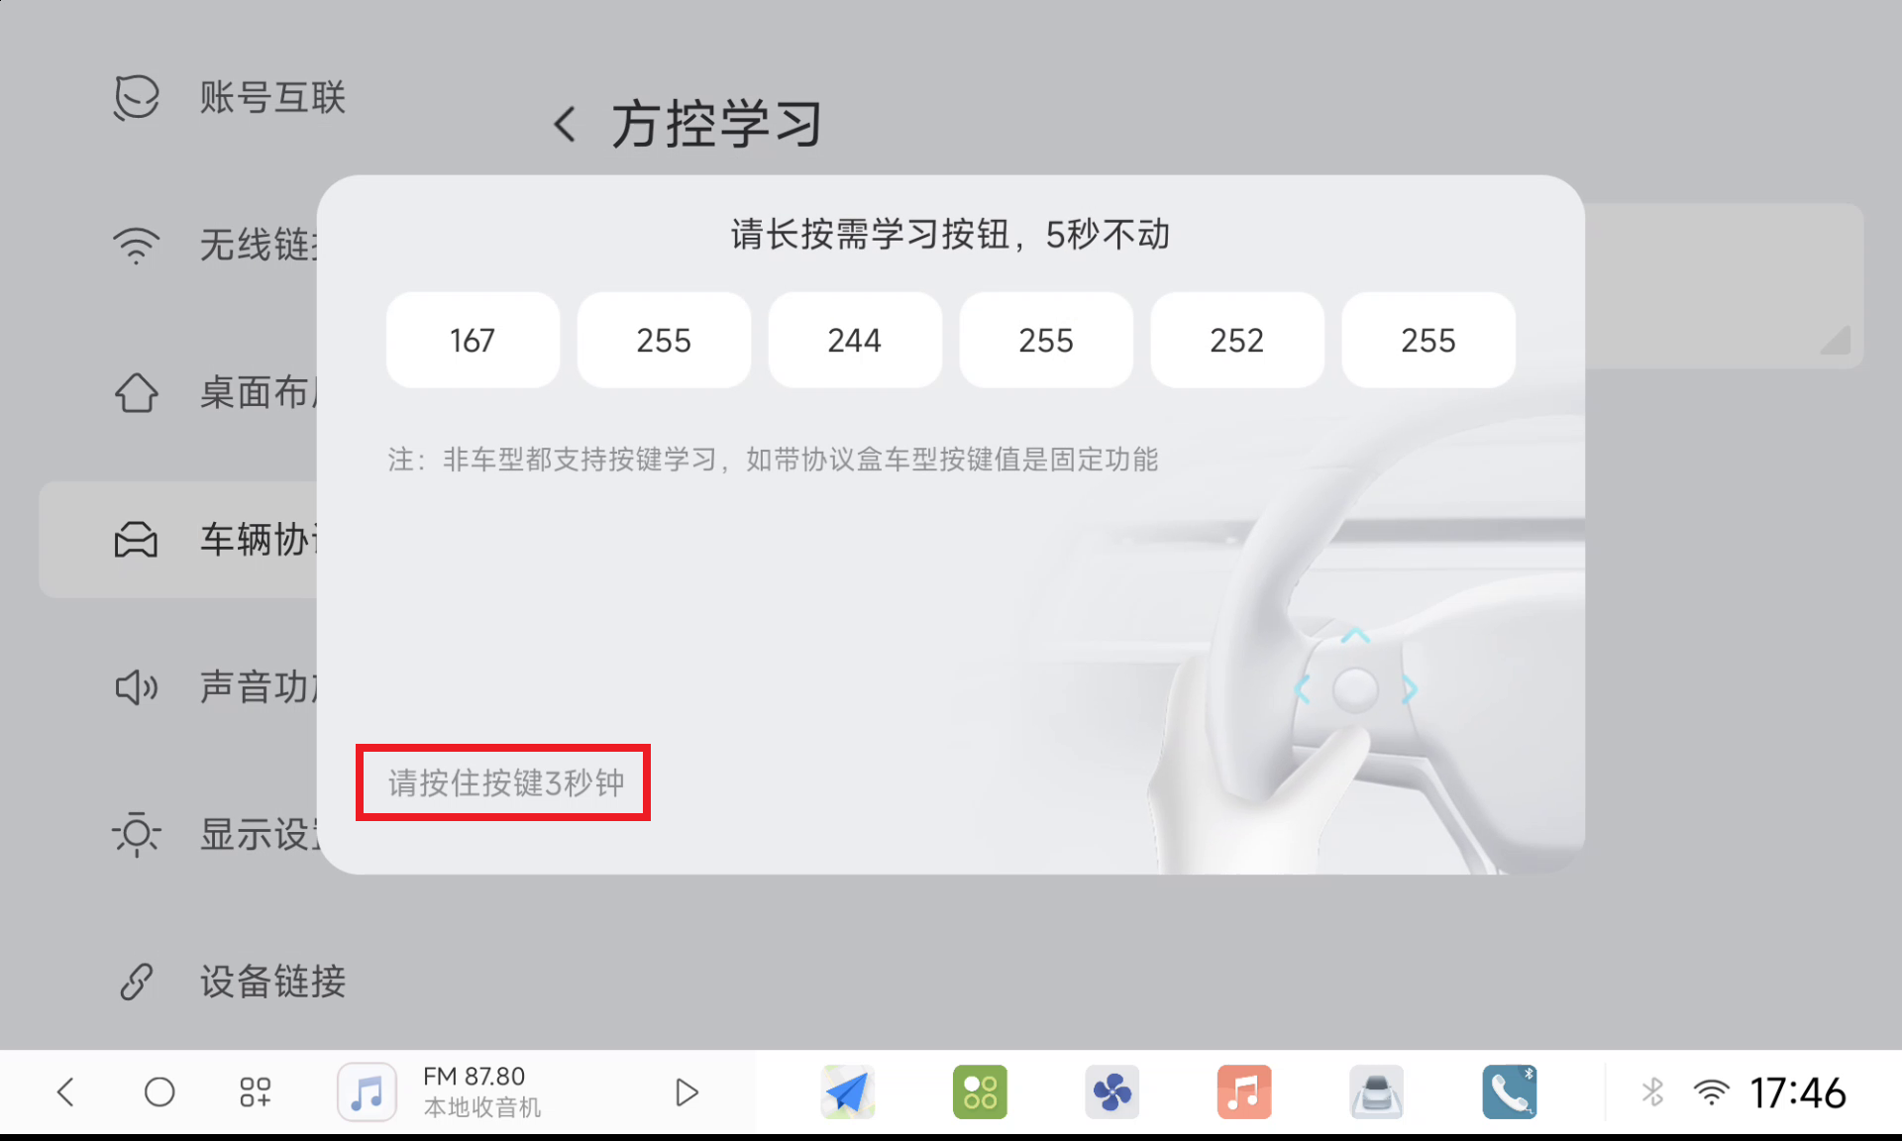
Task: Launch the fan climate control app
Action: tap(1111, 1092)
